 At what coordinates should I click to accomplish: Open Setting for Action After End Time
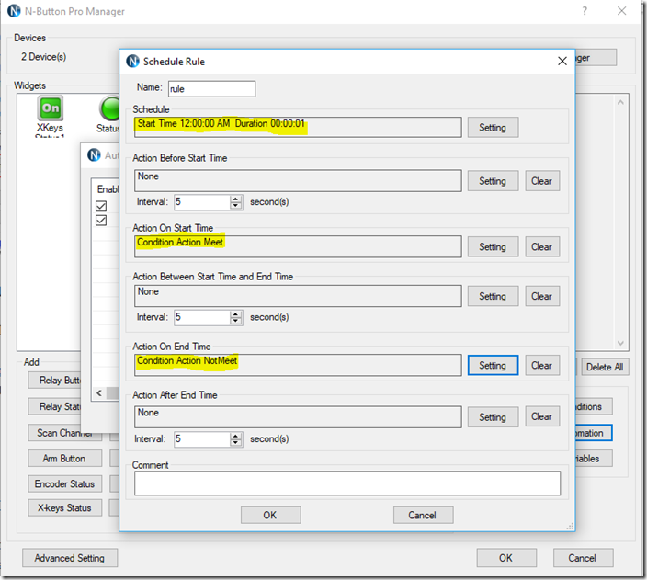[493, 417]
